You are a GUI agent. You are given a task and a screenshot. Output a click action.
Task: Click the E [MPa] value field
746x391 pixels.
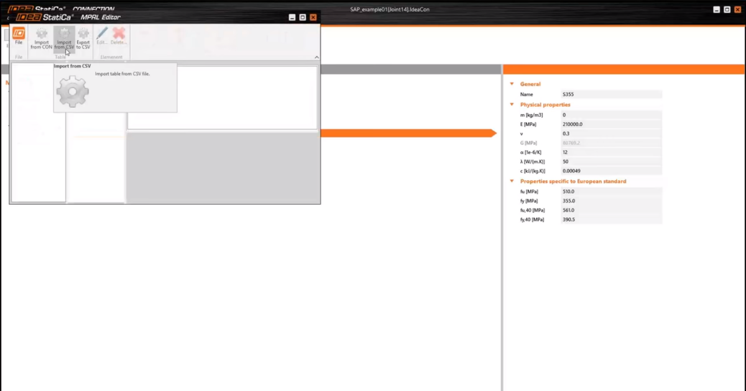pyautogui.click(x=611, y=124)
